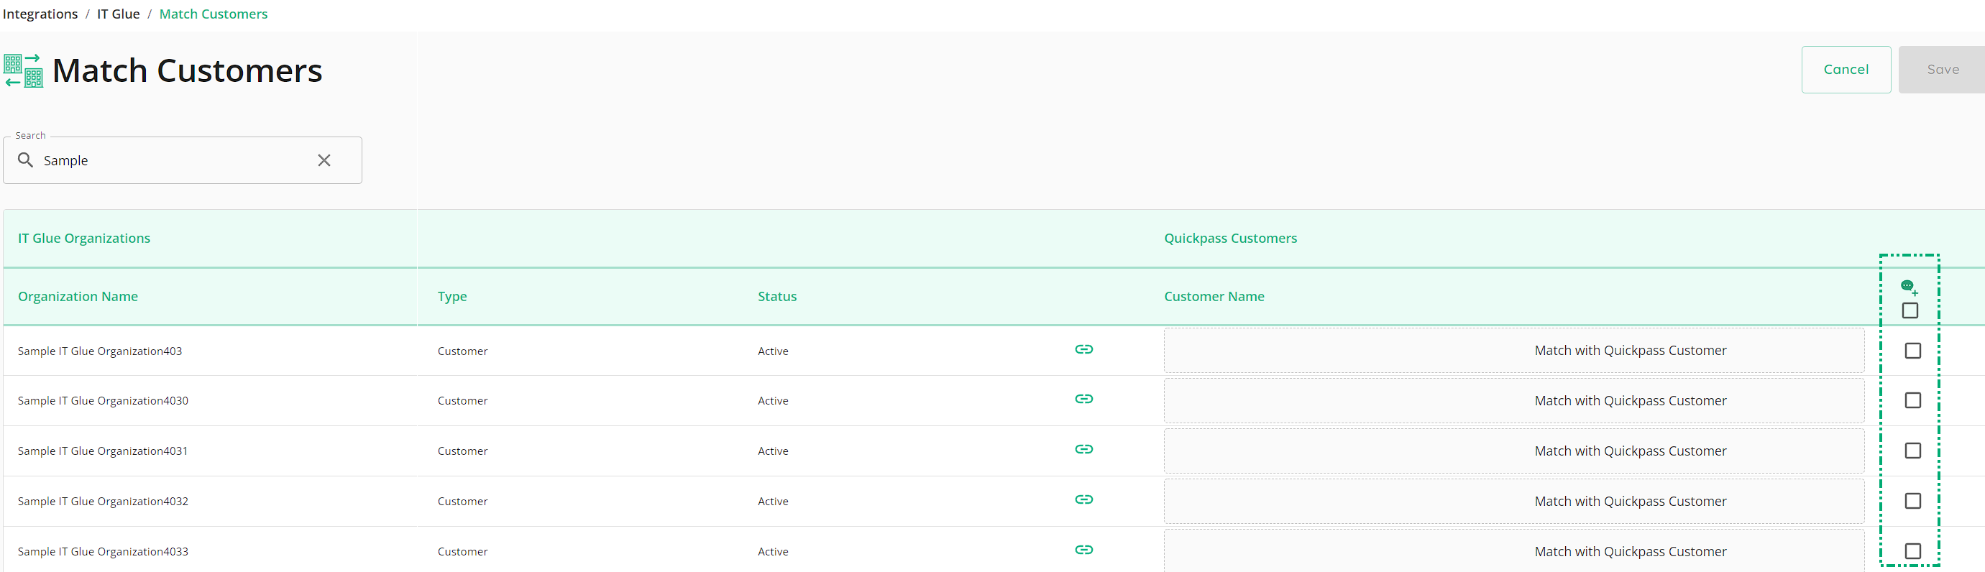Click IT Glue Organizations section heading
The width and height of the screenshot is (1985, 572).
click(84, 238)
